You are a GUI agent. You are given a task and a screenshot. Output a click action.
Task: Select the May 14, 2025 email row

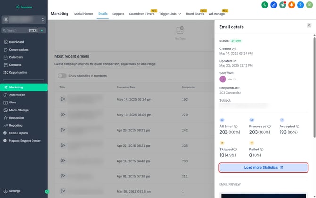click(132, 100)
